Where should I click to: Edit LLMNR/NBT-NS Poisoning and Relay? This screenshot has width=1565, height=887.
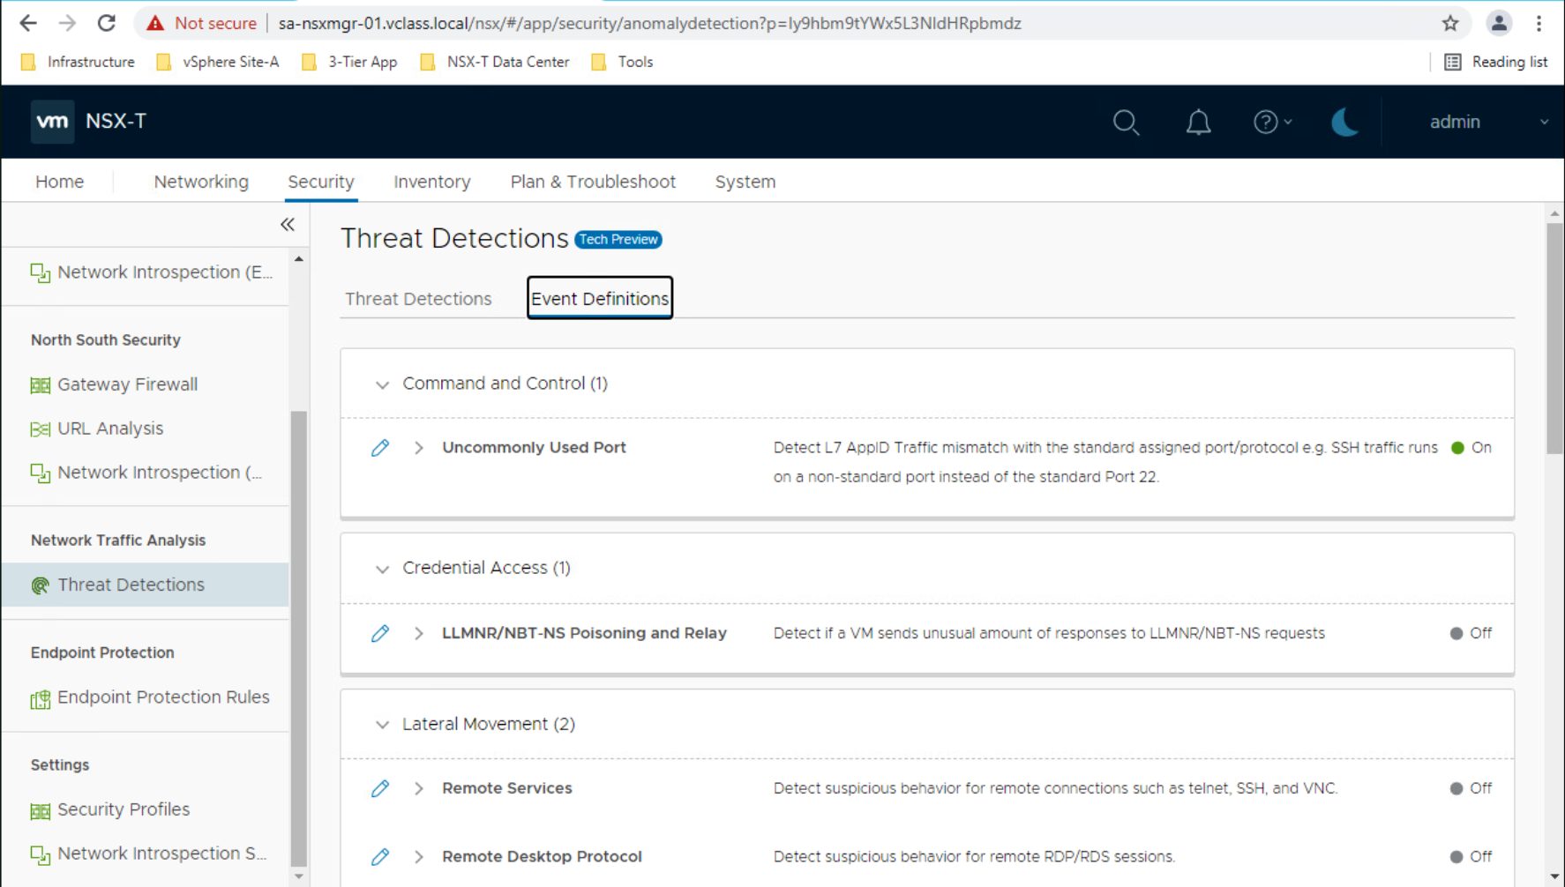coord(380,634)
